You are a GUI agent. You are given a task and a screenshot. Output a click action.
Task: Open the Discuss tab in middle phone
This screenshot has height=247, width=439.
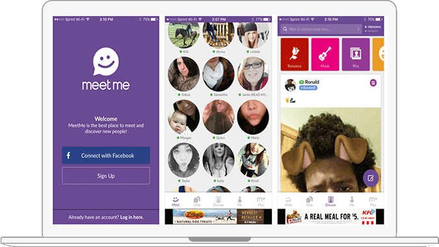pyautogui.click(x=218, y=201)
